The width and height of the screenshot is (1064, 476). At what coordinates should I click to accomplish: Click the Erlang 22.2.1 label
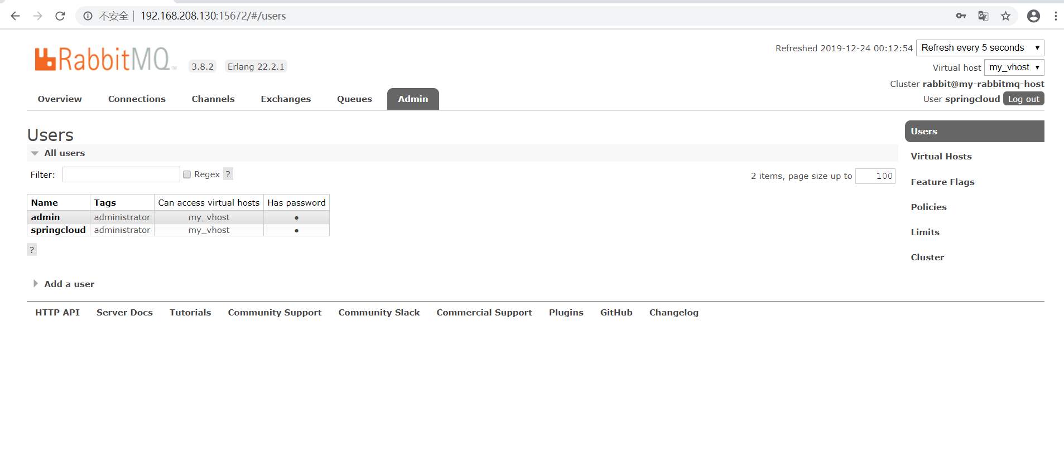click(x=256, y=66)
